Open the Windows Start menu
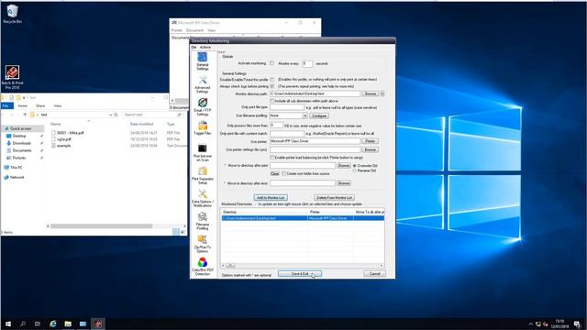 [8, 324]
